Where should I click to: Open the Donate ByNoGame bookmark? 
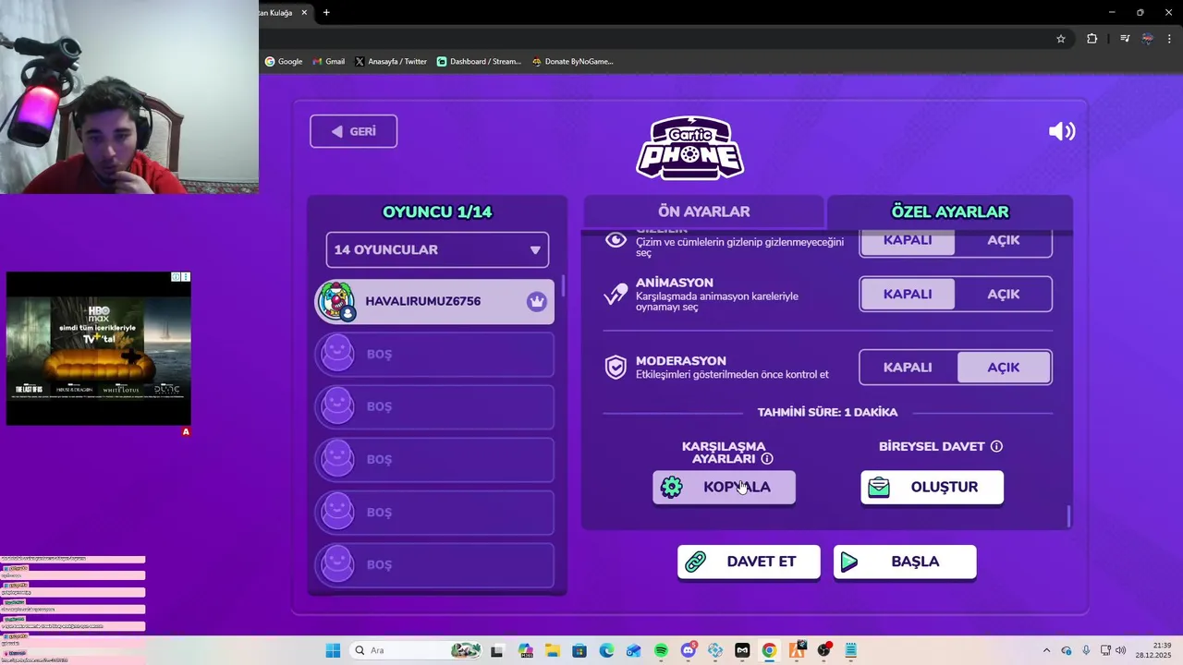click(572, 62)
